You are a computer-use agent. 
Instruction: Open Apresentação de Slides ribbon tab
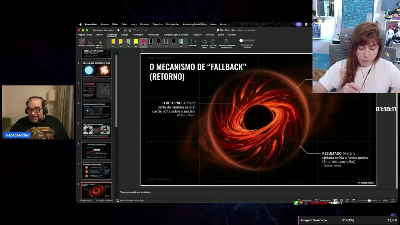click(x=176, y=35)
